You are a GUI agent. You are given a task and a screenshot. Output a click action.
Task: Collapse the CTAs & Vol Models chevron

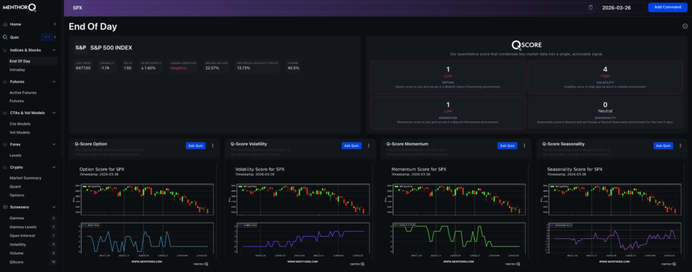54,113
